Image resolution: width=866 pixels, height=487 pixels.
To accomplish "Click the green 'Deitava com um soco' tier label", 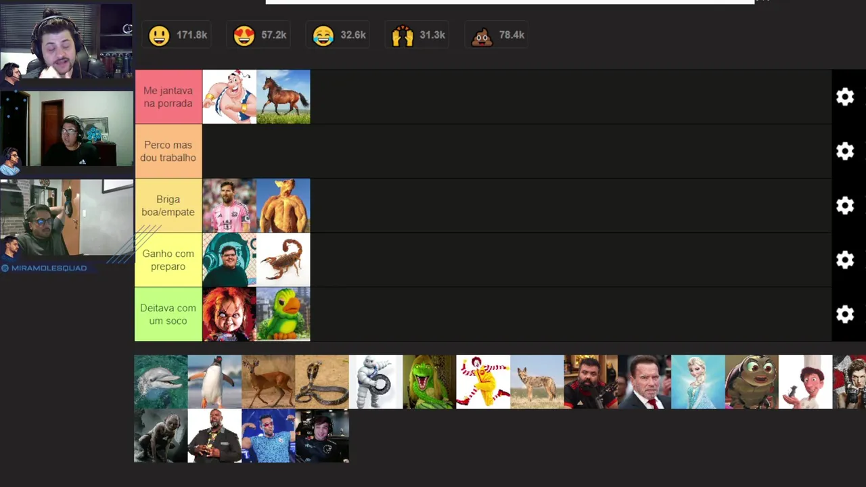I will (168, 314).
